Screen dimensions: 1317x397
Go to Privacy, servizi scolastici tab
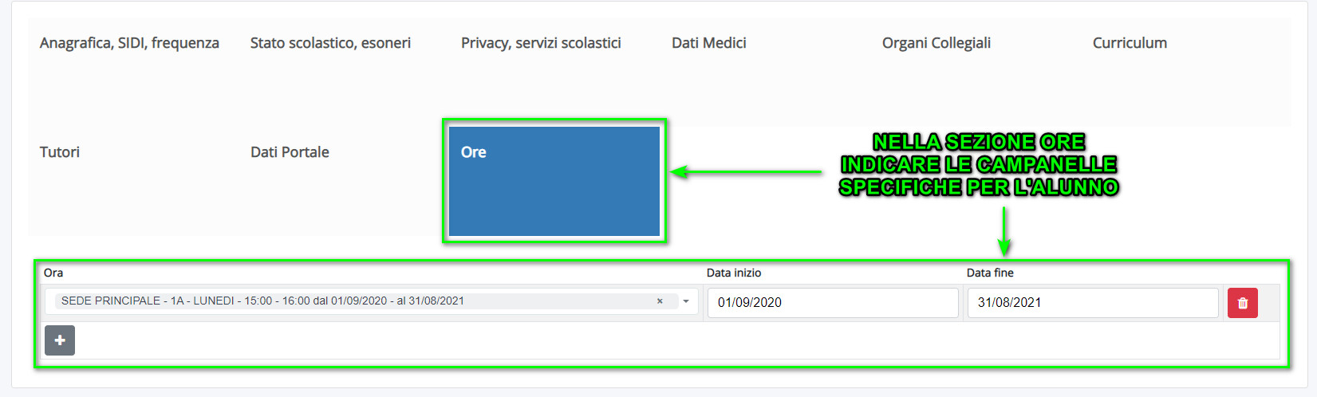click(x=541, y=43)
